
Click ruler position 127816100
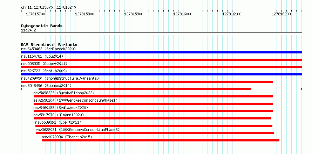click(x=232, y=14)
